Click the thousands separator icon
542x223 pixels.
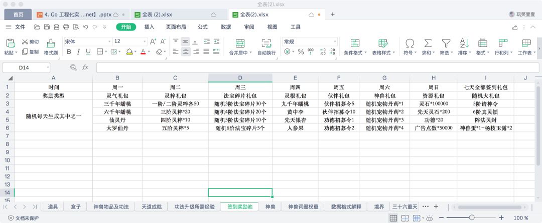[x=311, y=52]
